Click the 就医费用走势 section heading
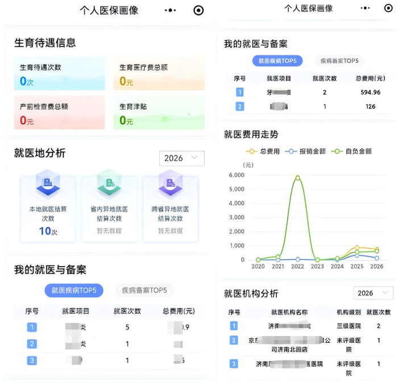398x383 pixels. (x=251, y=134)
